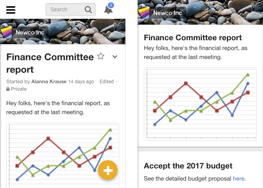Open the hamburger navigation menu

[11, 10]
